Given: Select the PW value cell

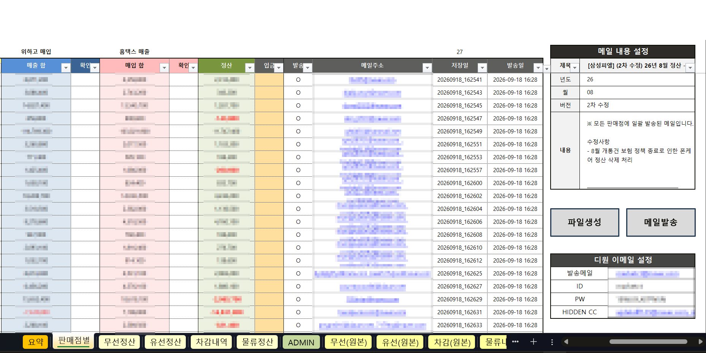Looking at the screenshot, I should 651,299.
